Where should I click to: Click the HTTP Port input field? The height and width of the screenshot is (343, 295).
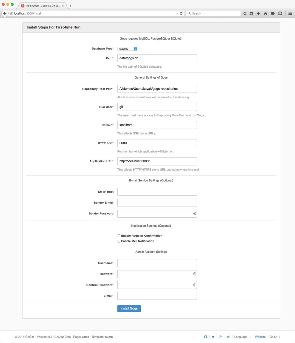coord(157,143)
